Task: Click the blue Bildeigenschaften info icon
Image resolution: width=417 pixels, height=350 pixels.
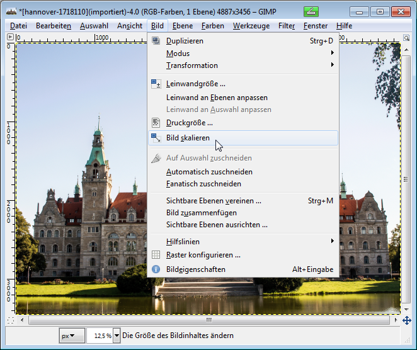Action: pos(156,269)
